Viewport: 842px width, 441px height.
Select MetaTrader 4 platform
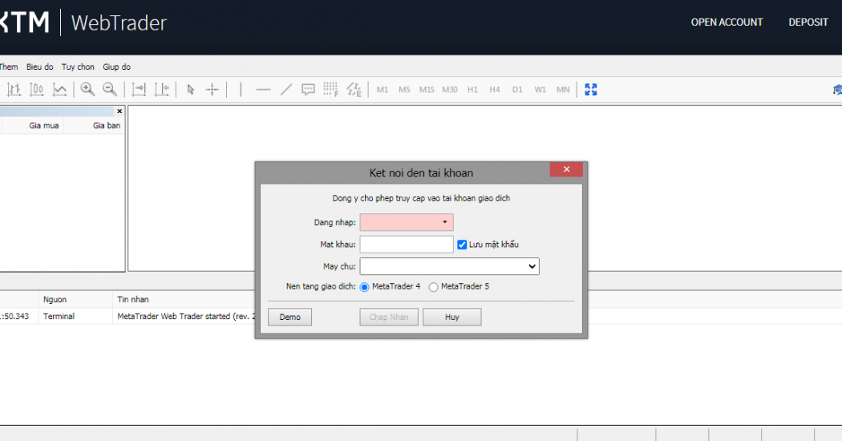(365, 287)
